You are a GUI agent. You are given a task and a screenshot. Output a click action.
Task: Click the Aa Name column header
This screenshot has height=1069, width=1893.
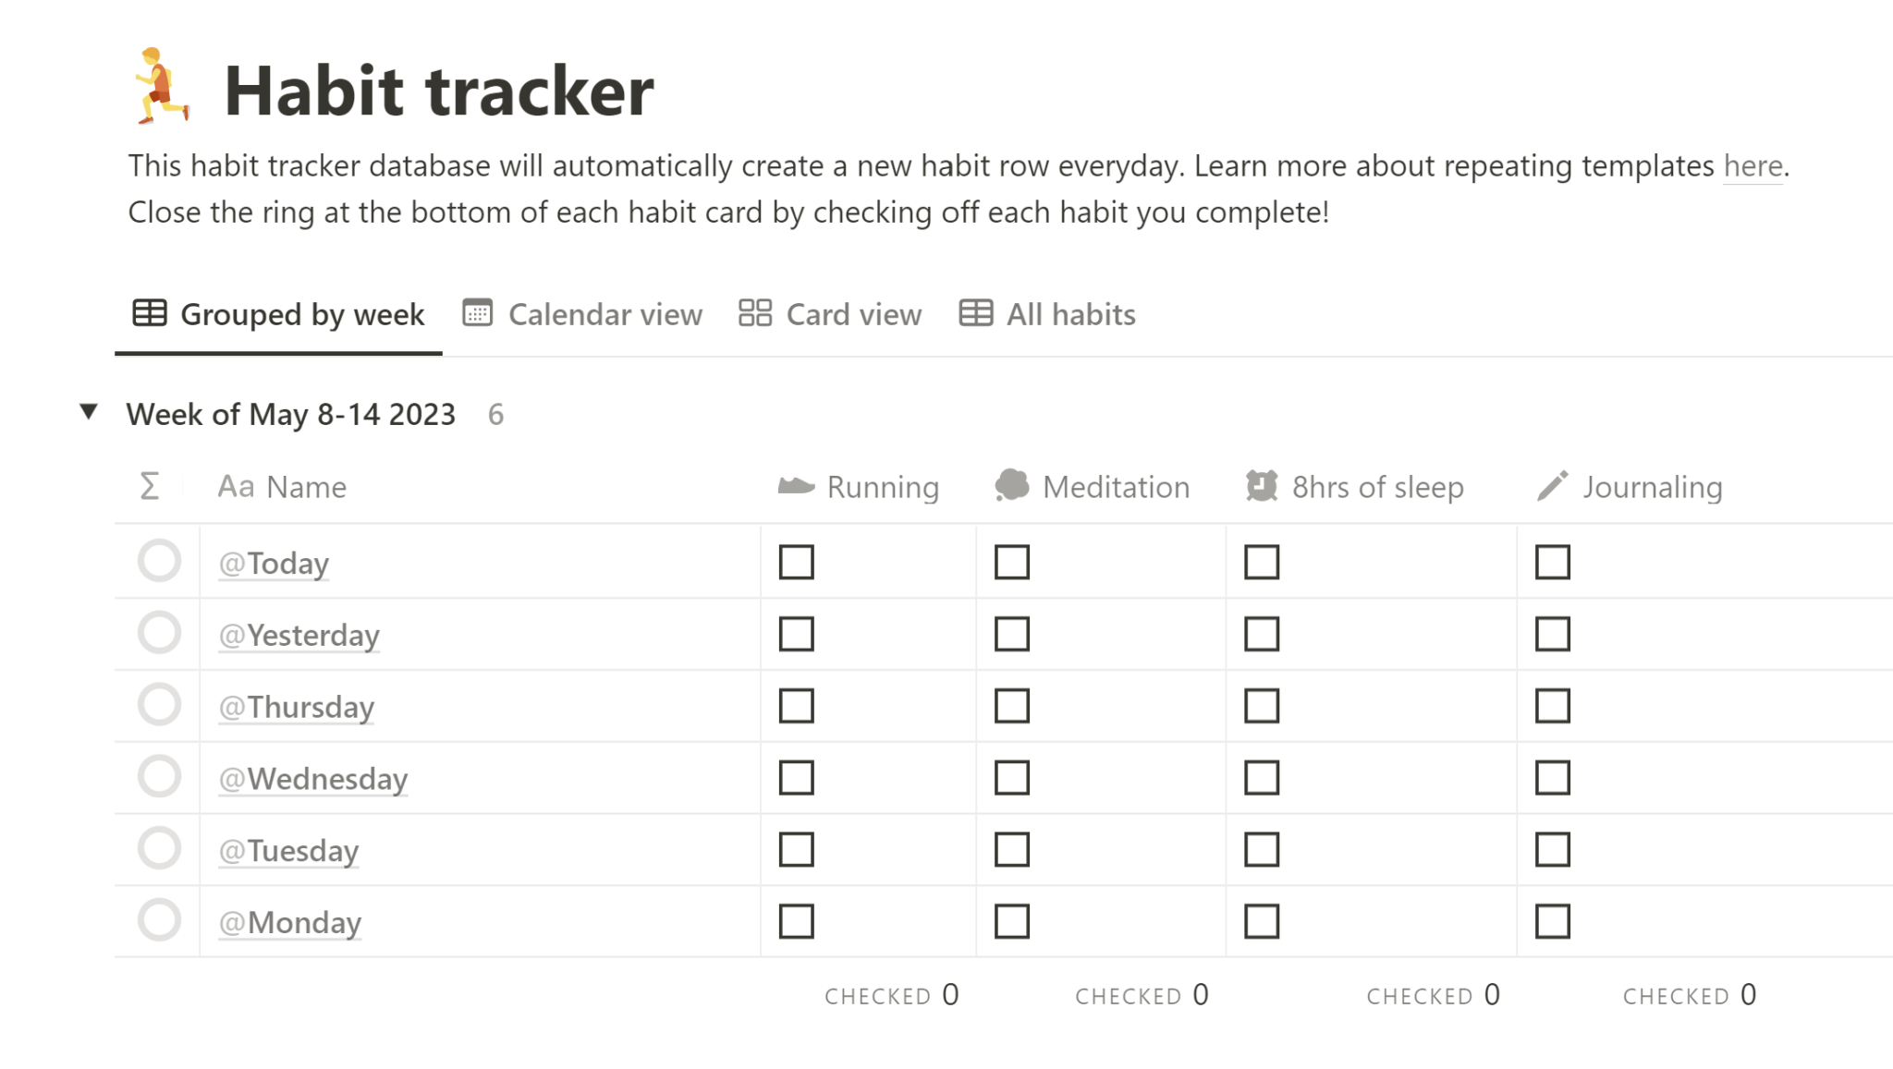(282, 487)
